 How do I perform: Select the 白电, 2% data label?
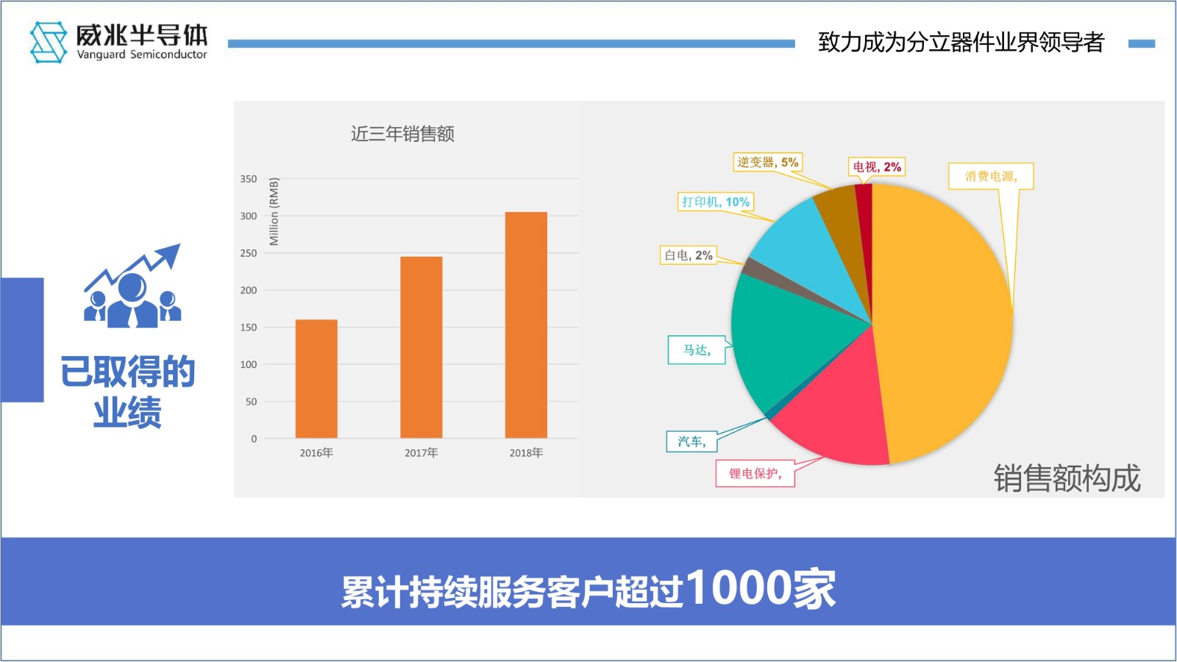pos(688,255)
